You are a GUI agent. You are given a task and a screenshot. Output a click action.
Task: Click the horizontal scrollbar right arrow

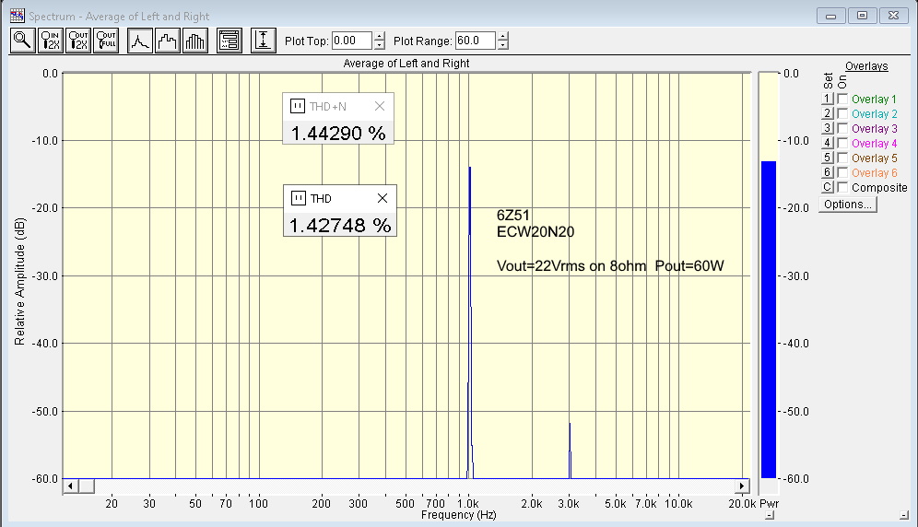[742, 486]
